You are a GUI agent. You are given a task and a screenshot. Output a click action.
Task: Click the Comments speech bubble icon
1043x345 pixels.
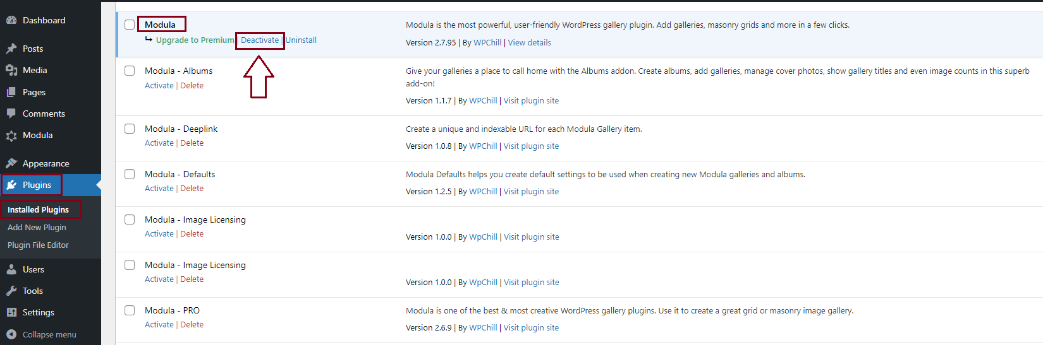pyautogui.click(x=11, y=114)
